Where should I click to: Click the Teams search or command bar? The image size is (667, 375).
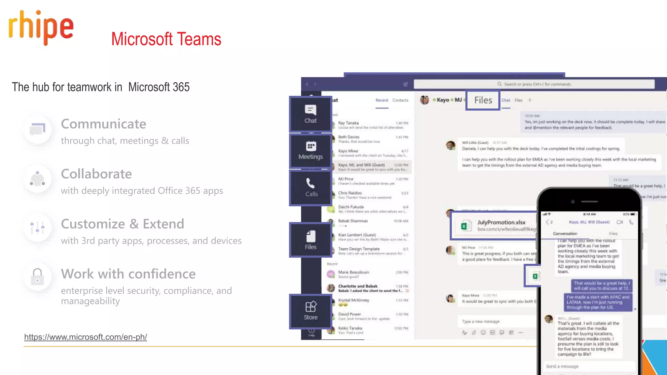click(x=534, y=84)
